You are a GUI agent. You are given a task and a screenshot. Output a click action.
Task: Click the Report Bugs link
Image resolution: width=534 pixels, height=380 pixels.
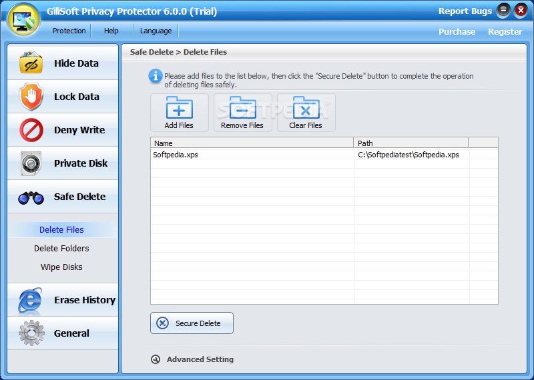pyautogui.click(x=465, y=11)
